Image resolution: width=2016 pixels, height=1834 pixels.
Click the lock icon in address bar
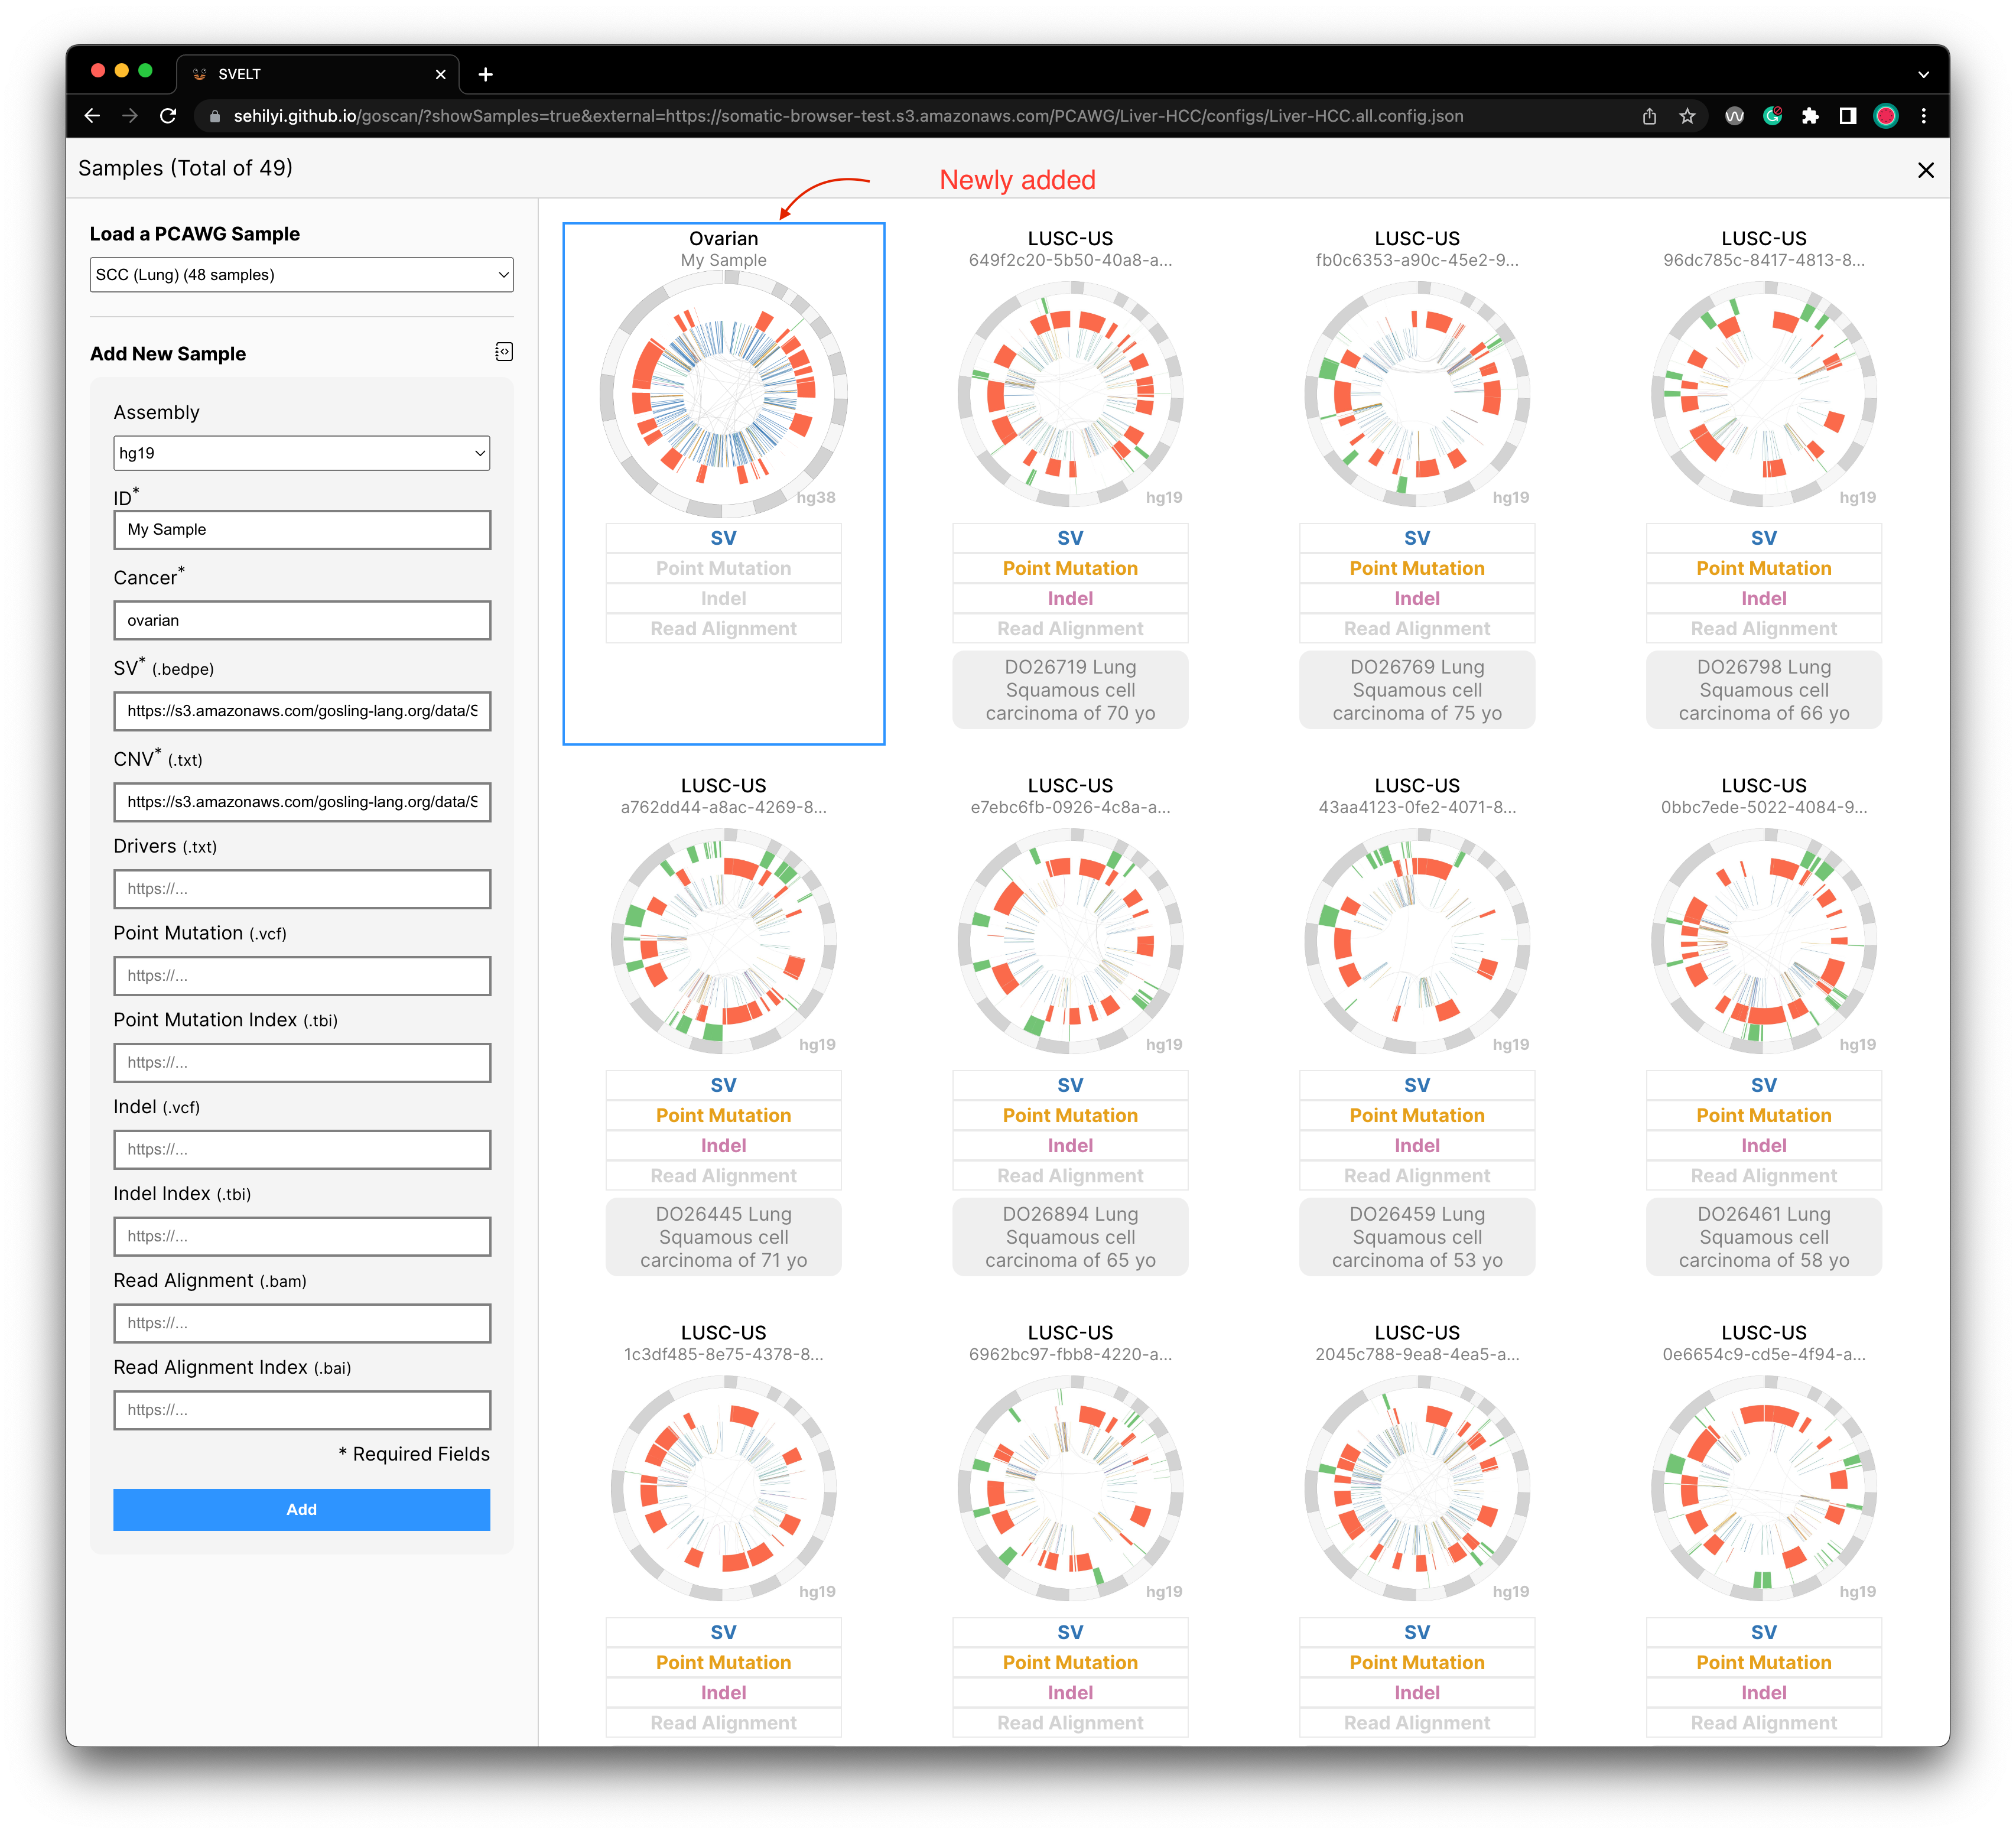(x=214, y=116)
